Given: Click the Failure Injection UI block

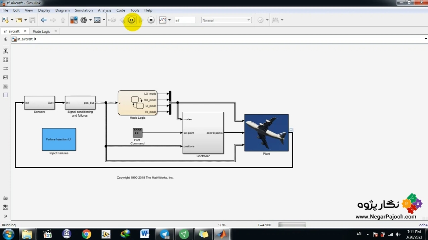Looking at the screenshot, I should (x=59, y=139).
